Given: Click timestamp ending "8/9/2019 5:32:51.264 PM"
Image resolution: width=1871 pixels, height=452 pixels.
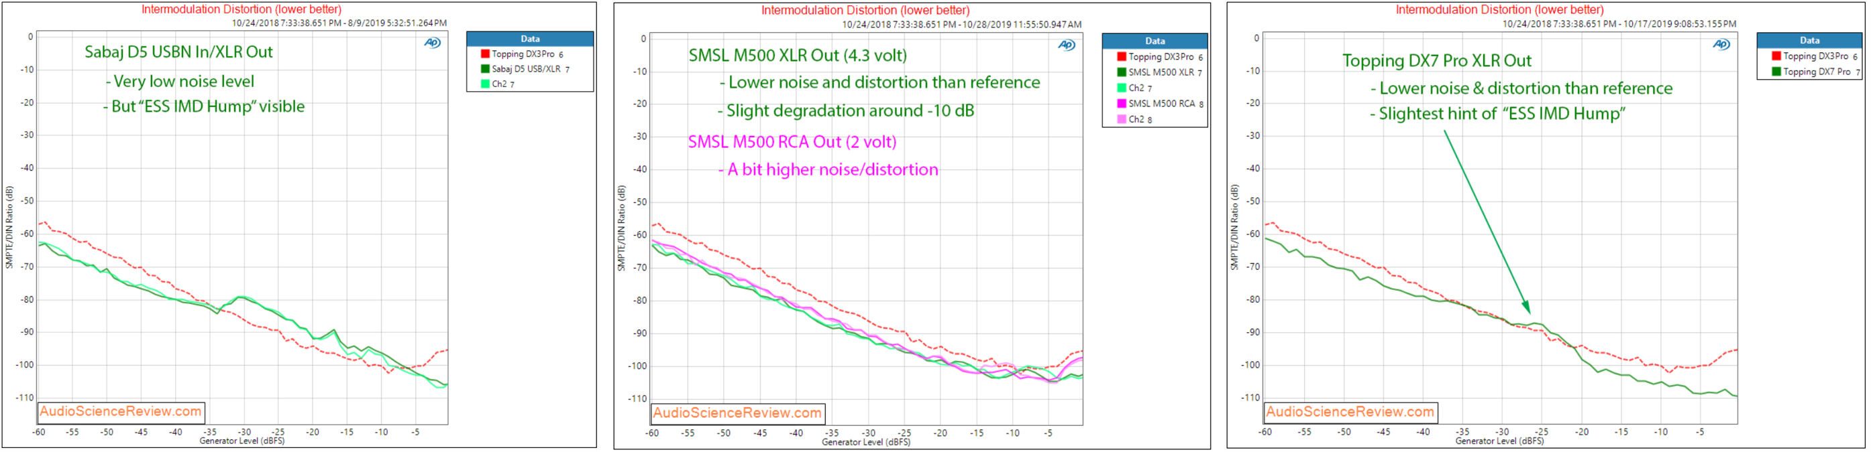Looking at the screenshot, I should pyautogui.click(x=339, y=23).
